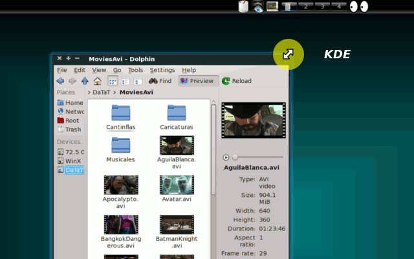Click the picture frame panel icon
The width and height of the screenshot is (414, 259).
tap(272, 6)
